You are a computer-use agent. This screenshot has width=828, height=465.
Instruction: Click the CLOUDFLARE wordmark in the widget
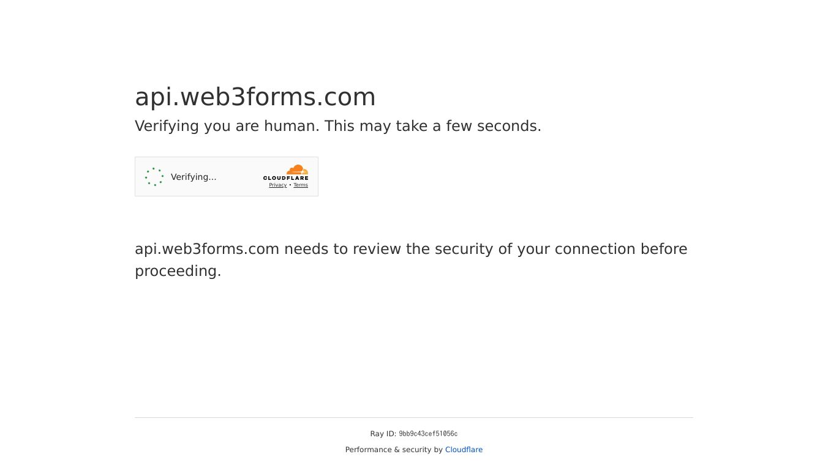(x=286, y=178)
